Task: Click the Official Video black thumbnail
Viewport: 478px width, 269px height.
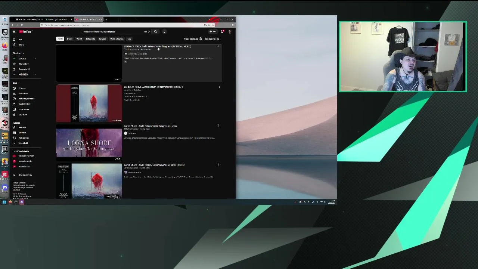Action: click(89, 63)
